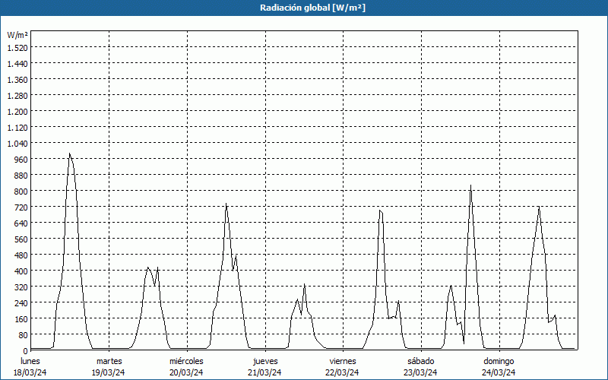Click the 1.520 axis value
This screenshot has height=380, width=608.
(17, 48)
